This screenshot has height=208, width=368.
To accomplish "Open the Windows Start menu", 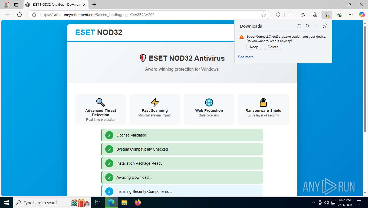I will point(6,203).
